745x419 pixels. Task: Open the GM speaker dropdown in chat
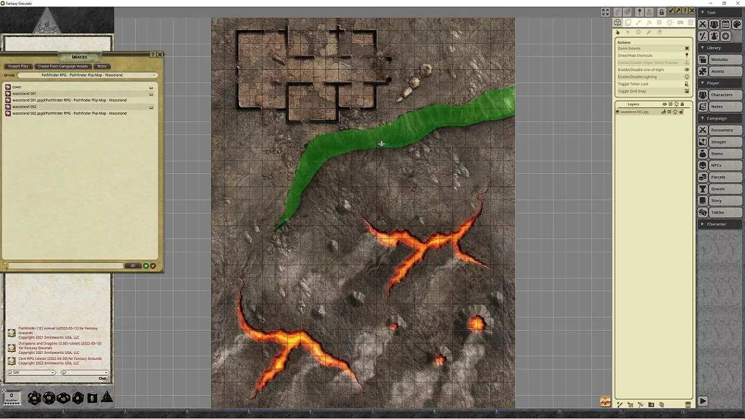pos(31,372)
